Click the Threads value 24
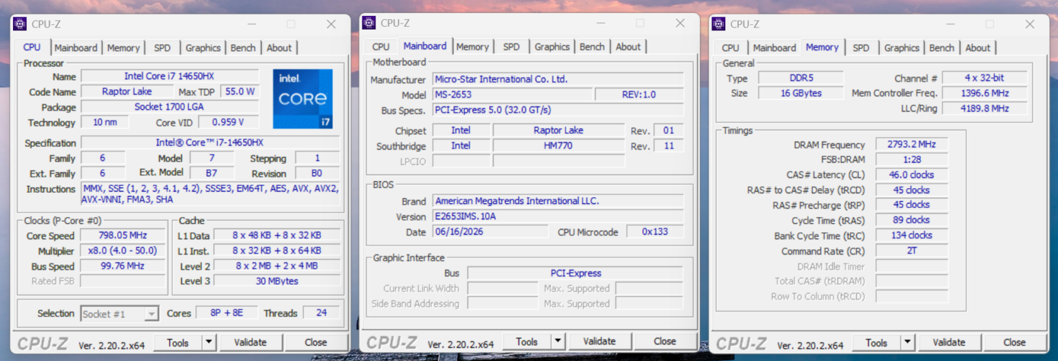The height and width of the screenshot is (361, 1058). coord(322,313)
